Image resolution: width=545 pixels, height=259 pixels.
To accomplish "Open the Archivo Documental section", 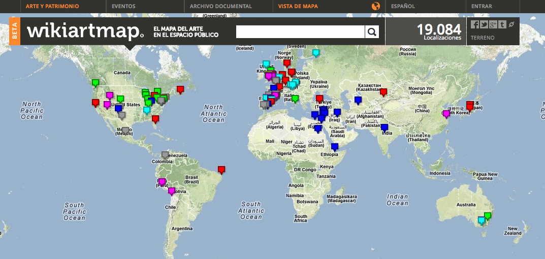I will (x=220, y=6).
